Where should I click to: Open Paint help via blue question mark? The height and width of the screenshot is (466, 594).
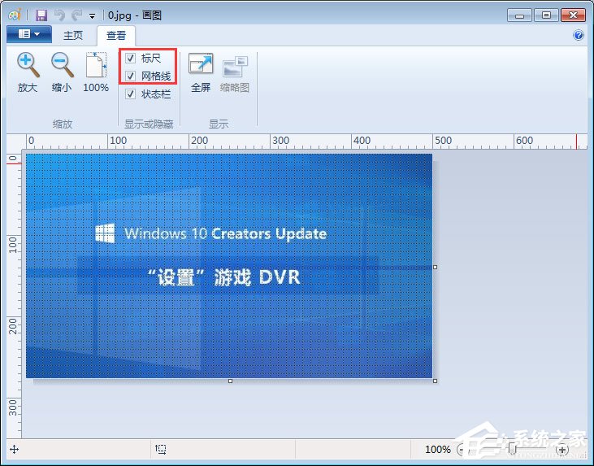[579, 35]
